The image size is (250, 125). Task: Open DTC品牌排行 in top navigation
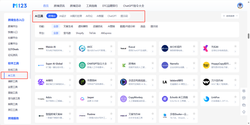click(x=110, y=6)
